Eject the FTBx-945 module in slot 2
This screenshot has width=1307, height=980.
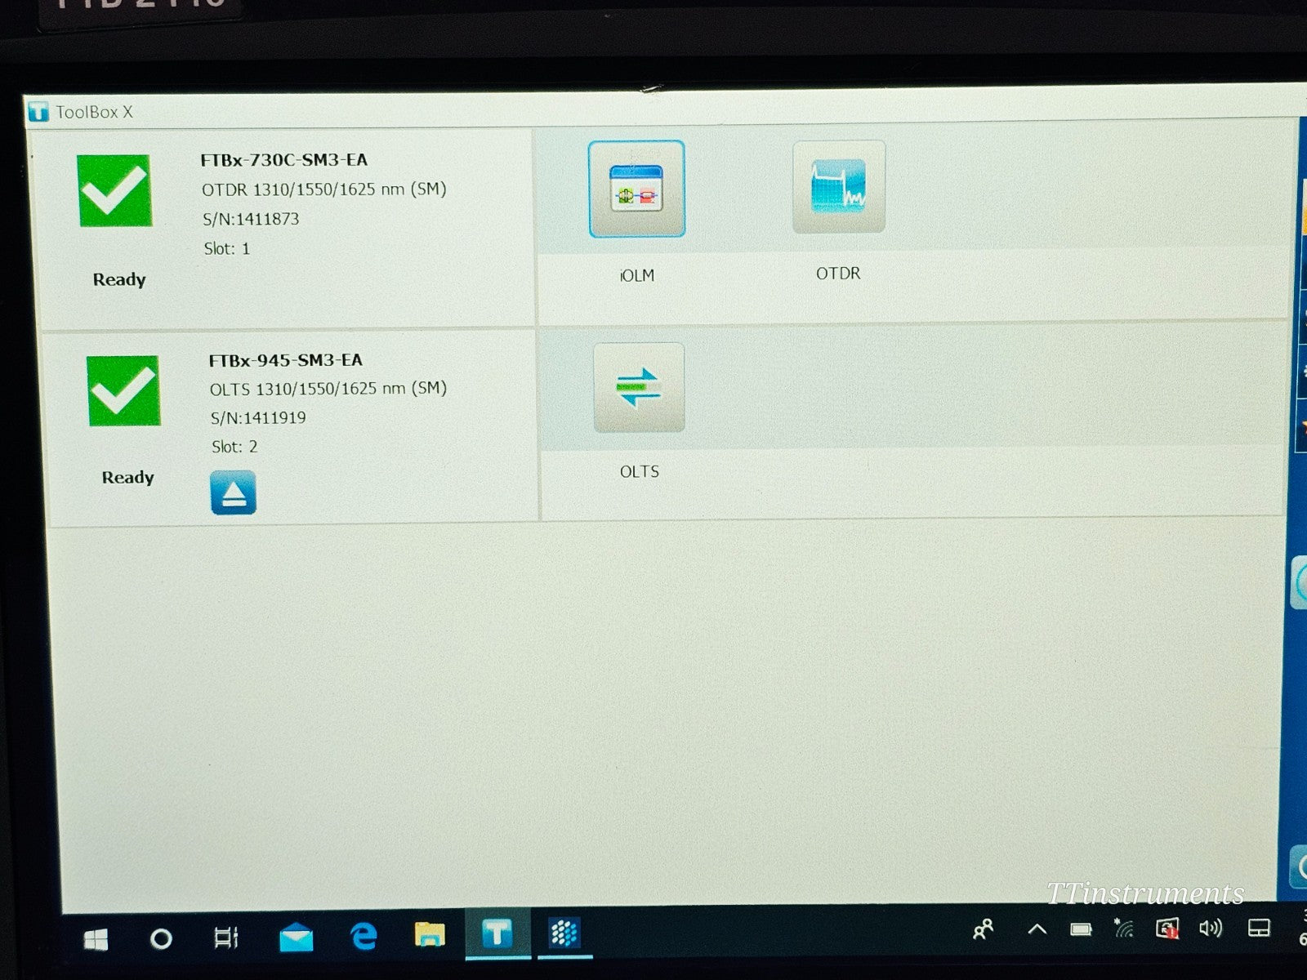(234, 492)
